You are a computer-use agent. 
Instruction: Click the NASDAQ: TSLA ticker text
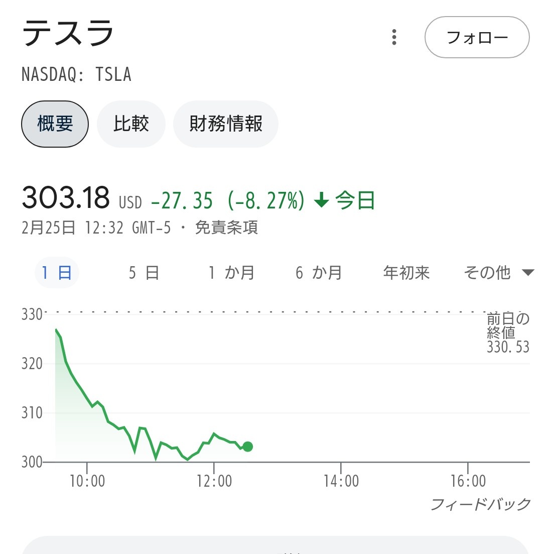coord(76,75)
